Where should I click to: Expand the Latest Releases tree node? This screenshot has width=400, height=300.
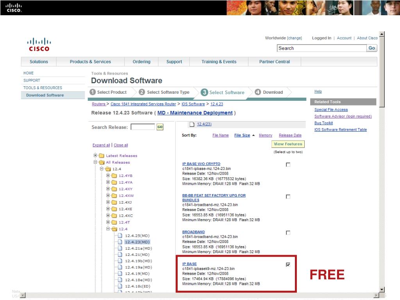[x=95, y=155]
